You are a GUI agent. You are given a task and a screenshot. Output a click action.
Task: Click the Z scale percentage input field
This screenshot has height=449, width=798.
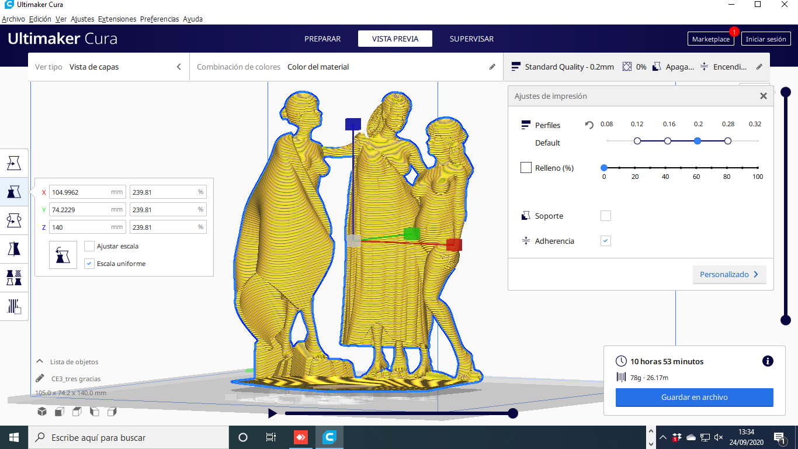click(168, 227)
